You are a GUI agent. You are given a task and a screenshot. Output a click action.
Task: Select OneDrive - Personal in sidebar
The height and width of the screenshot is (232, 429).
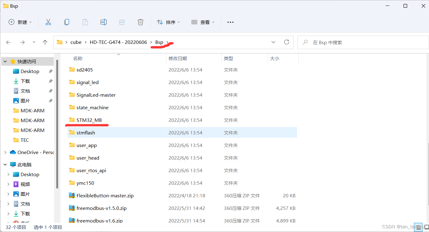[x=35, y=152]
